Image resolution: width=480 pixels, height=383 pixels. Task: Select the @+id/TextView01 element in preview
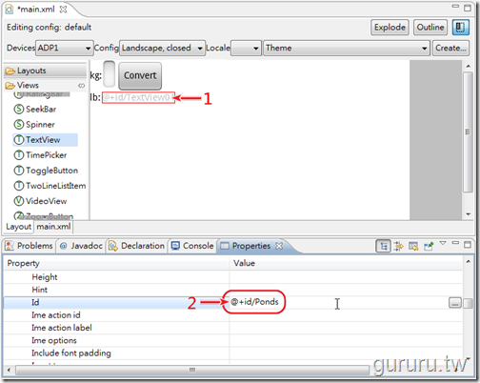(x=138, y=97)
